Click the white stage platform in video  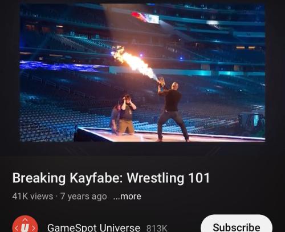coord(167,135)
